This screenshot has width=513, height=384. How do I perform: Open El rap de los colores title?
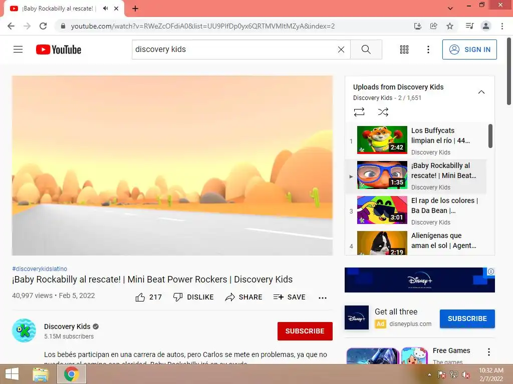445,205
